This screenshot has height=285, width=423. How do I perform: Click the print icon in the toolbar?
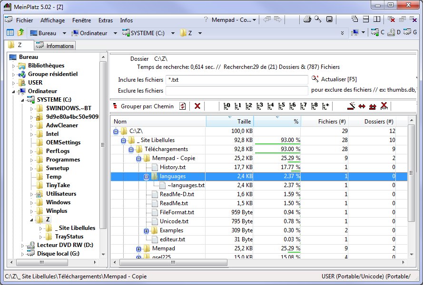tap(307, 19)
